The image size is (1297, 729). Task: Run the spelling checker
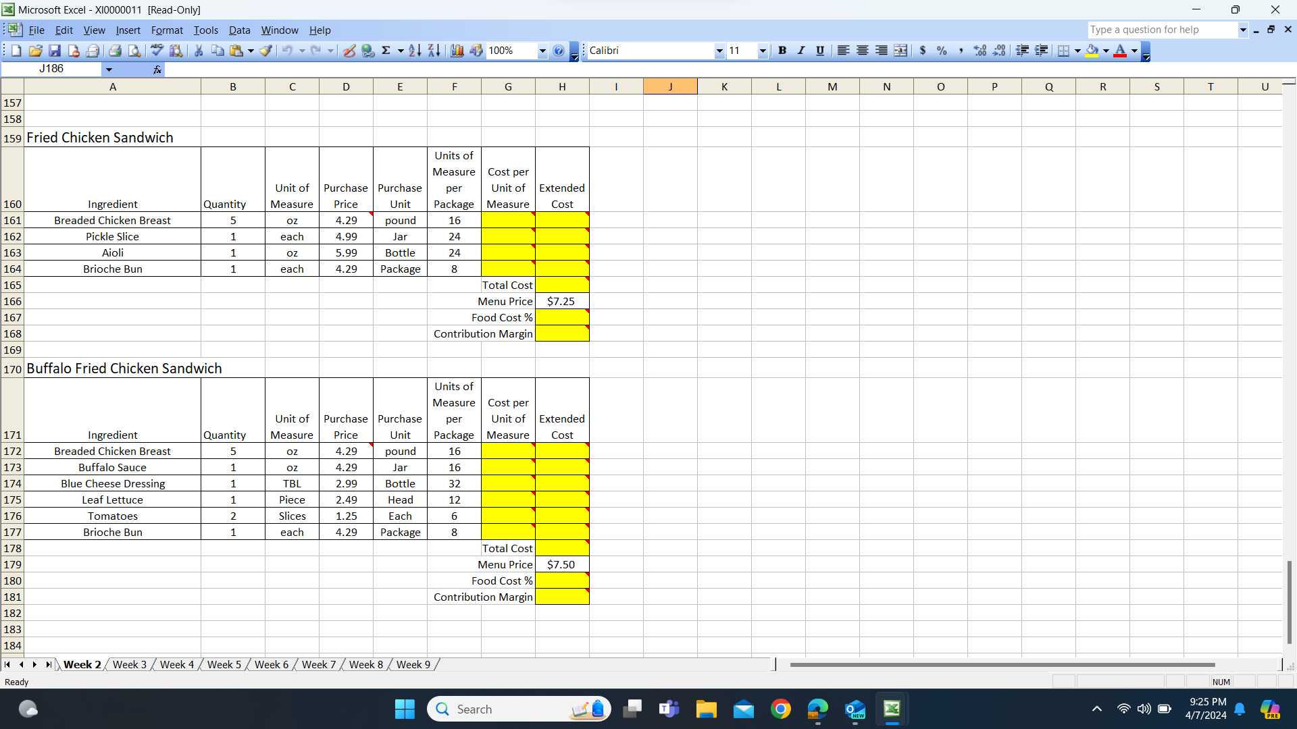tap(156, 51)
